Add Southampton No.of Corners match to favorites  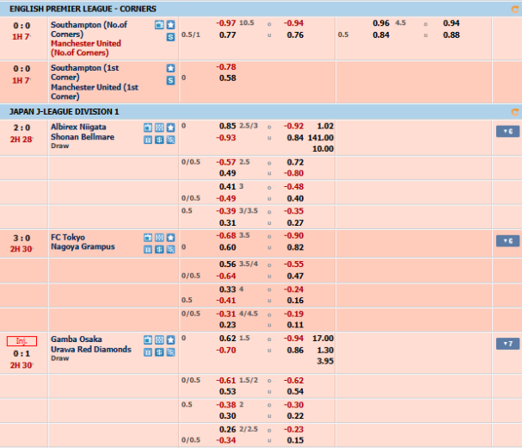tap(171, 25)
